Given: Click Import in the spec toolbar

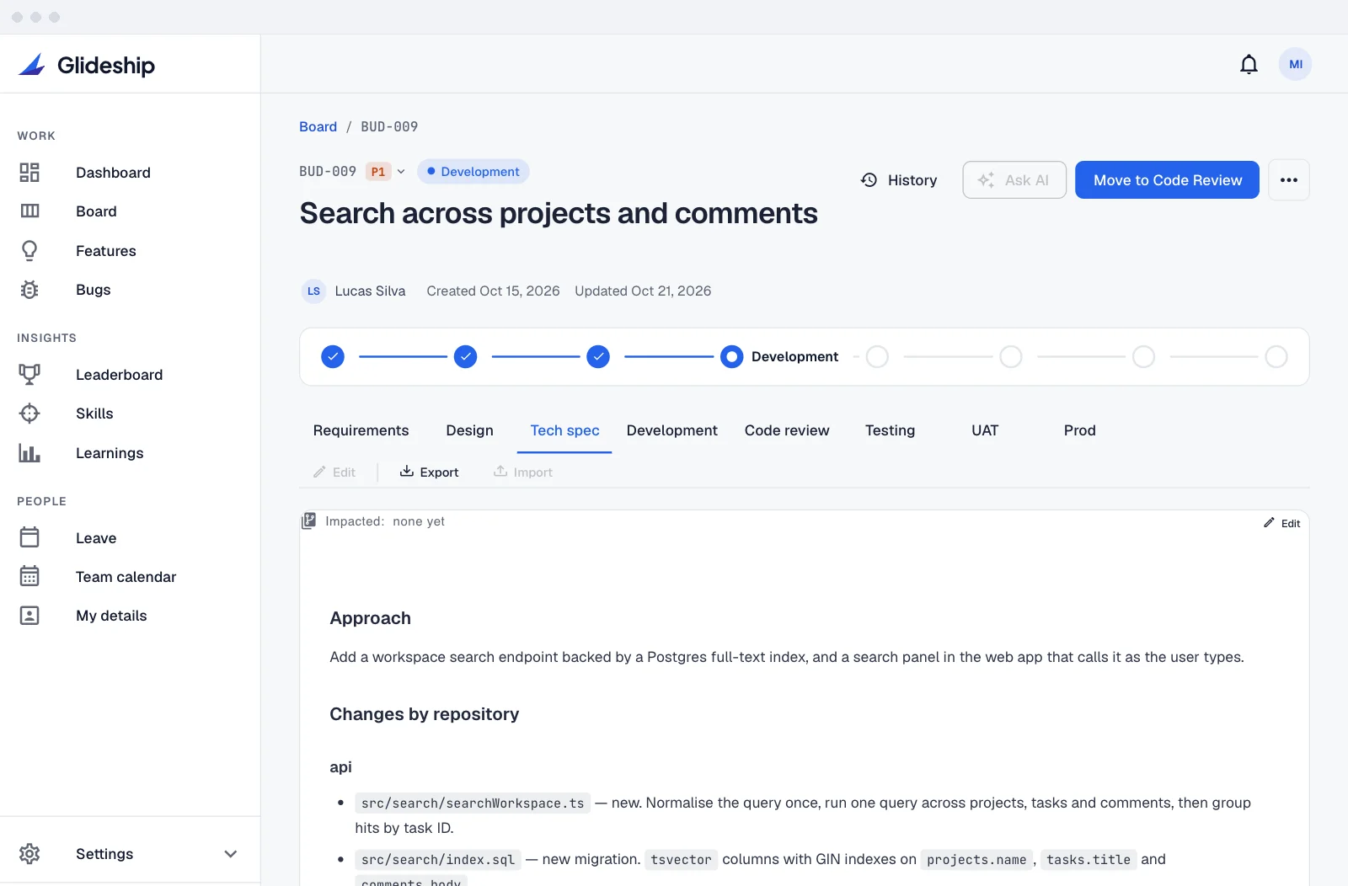Looking at the screenshot, I should point(523,472).
